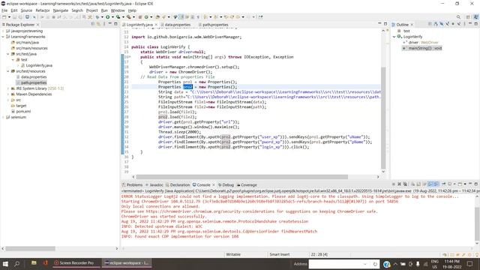Collapse src/test/resources folder
This screenshot has width=480, height=270.
8,71
